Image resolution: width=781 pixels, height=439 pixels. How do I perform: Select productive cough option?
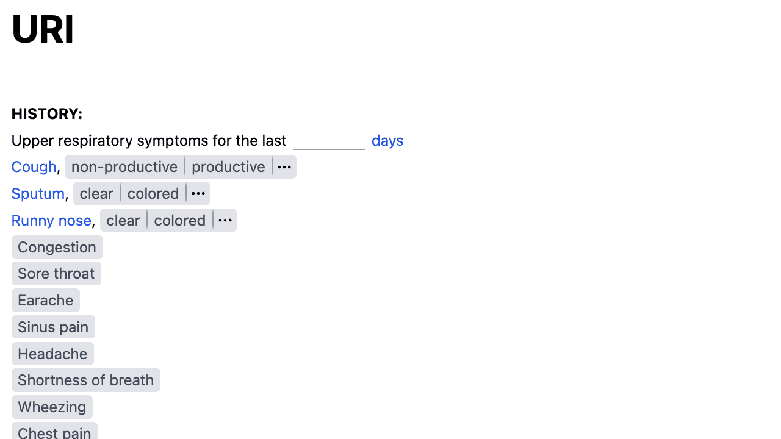coord(228,167)
